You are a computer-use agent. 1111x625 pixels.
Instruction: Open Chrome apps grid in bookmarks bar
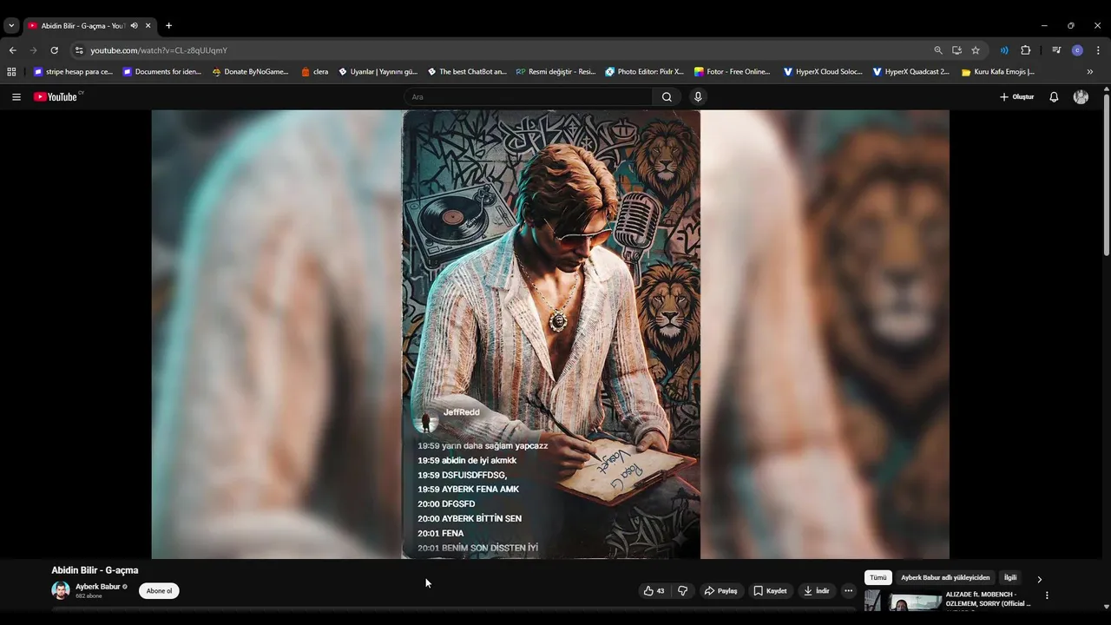pyautogui.click(x=11, y=72)
